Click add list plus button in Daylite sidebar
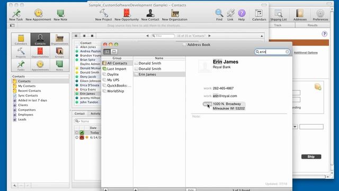 pyautogui.click(x=15, y=185)
